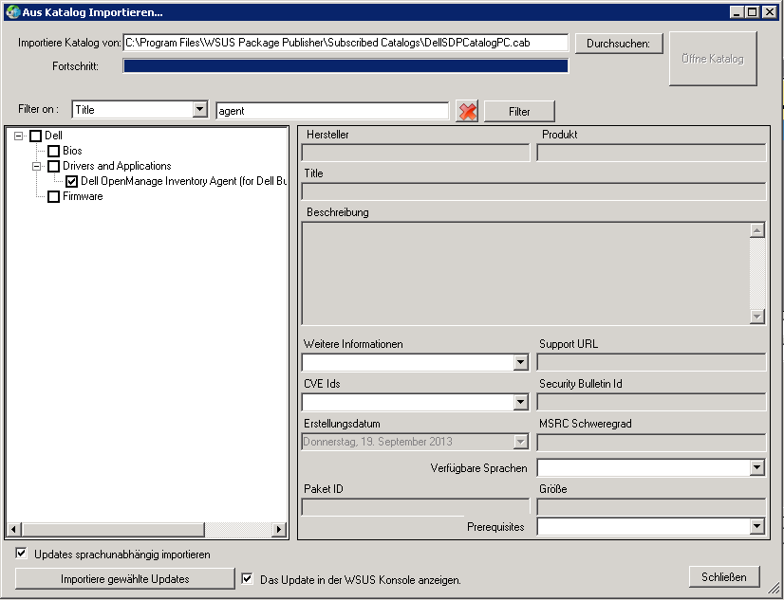Select Dell OpenManage Inventory Agent item
The image size is (784, 600).
[x=184, y=181]
